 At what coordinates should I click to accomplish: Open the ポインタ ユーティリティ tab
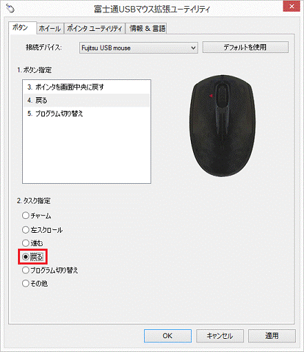tap(94, 28)
